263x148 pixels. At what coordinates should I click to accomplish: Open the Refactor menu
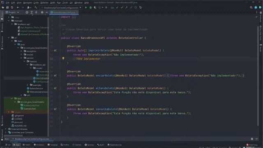tap(44, 3)
